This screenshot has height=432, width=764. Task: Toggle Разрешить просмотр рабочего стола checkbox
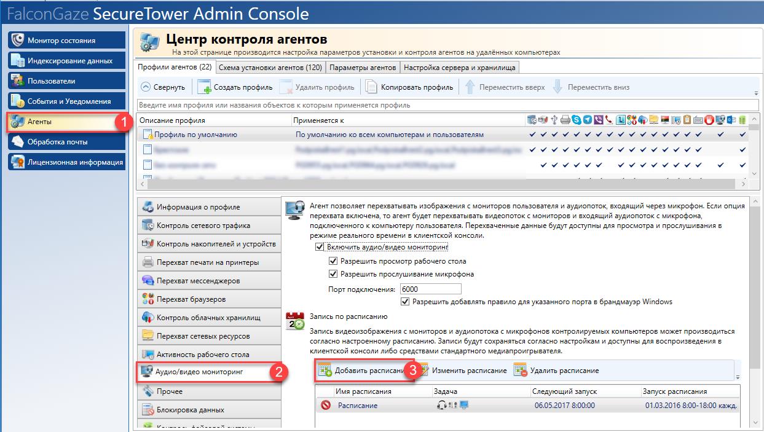tap(334, 261)
